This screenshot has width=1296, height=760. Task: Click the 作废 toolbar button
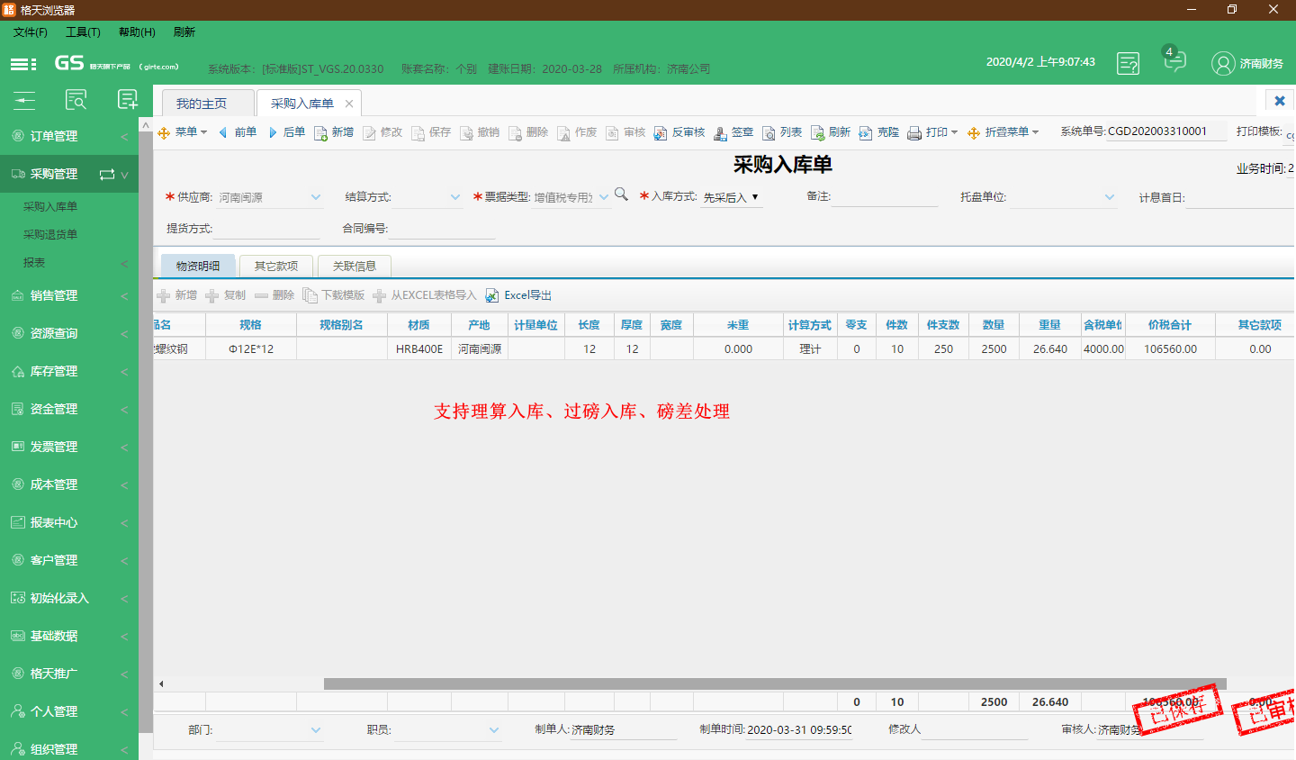(x=577, y=132)
